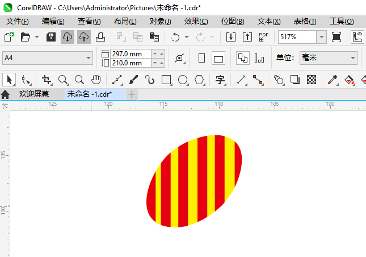Select the Pan hand tool
This screenshot has width=366, height=257.
click(96, 80)
